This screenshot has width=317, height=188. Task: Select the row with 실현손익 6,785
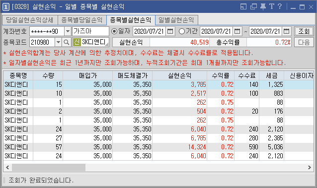158,138
